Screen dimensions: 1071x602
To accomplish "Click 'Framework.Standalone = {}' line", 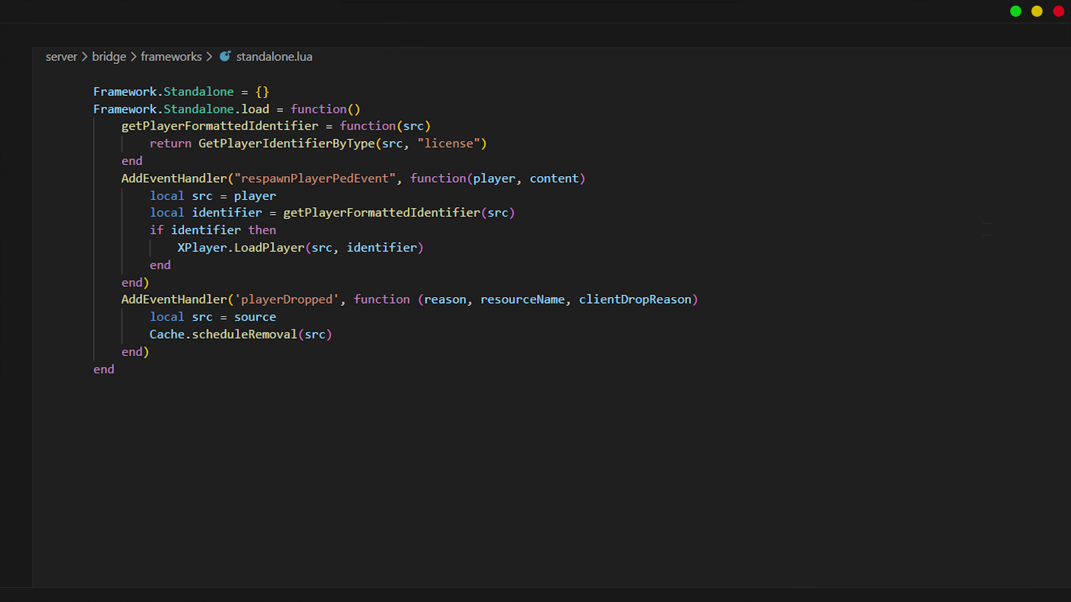I will 181,91.
